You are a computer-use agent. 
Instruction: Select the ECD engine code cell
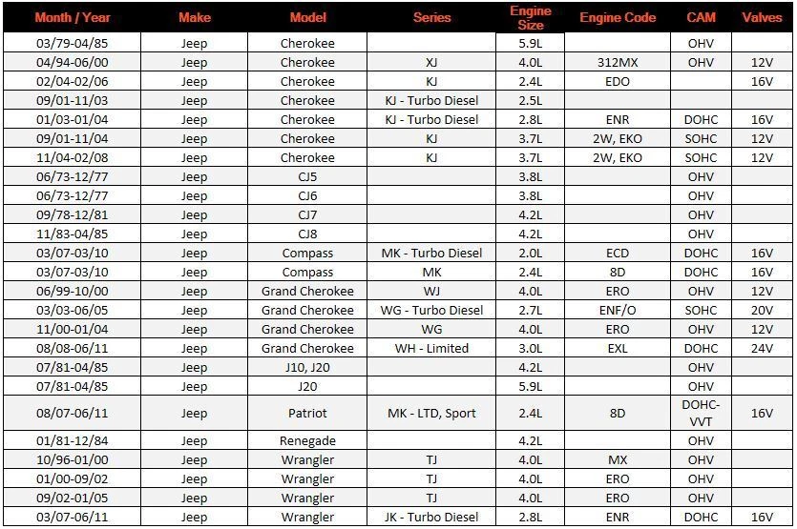point(618,253)
